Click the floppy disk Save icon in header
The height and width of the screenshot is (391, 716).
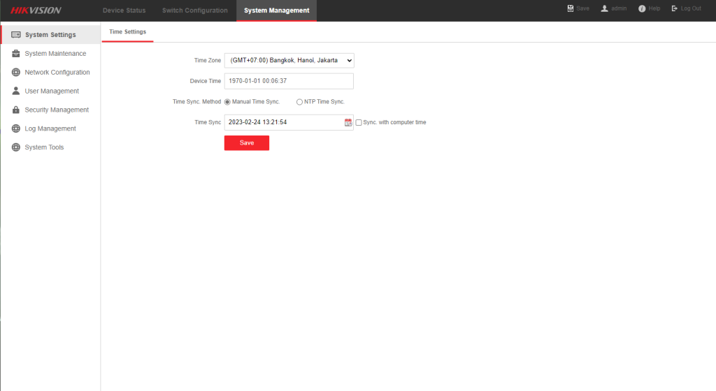coord(571,8)
